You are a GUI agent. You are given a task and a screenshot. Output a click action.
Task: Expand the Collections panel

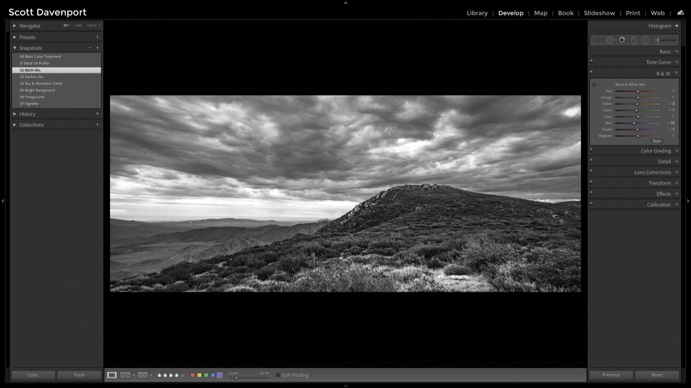(x=15, y=125)
